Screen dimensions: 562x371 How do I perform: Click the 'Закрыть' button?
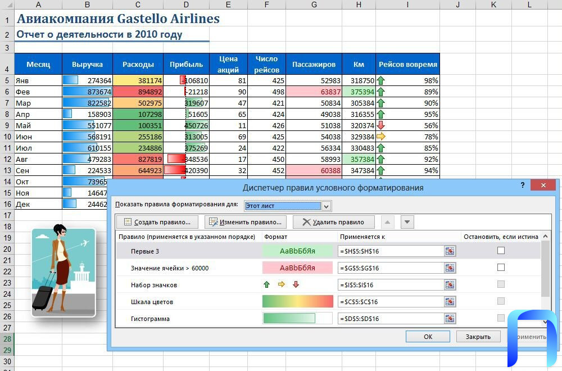pyautogui.click(x=478, y=337)
